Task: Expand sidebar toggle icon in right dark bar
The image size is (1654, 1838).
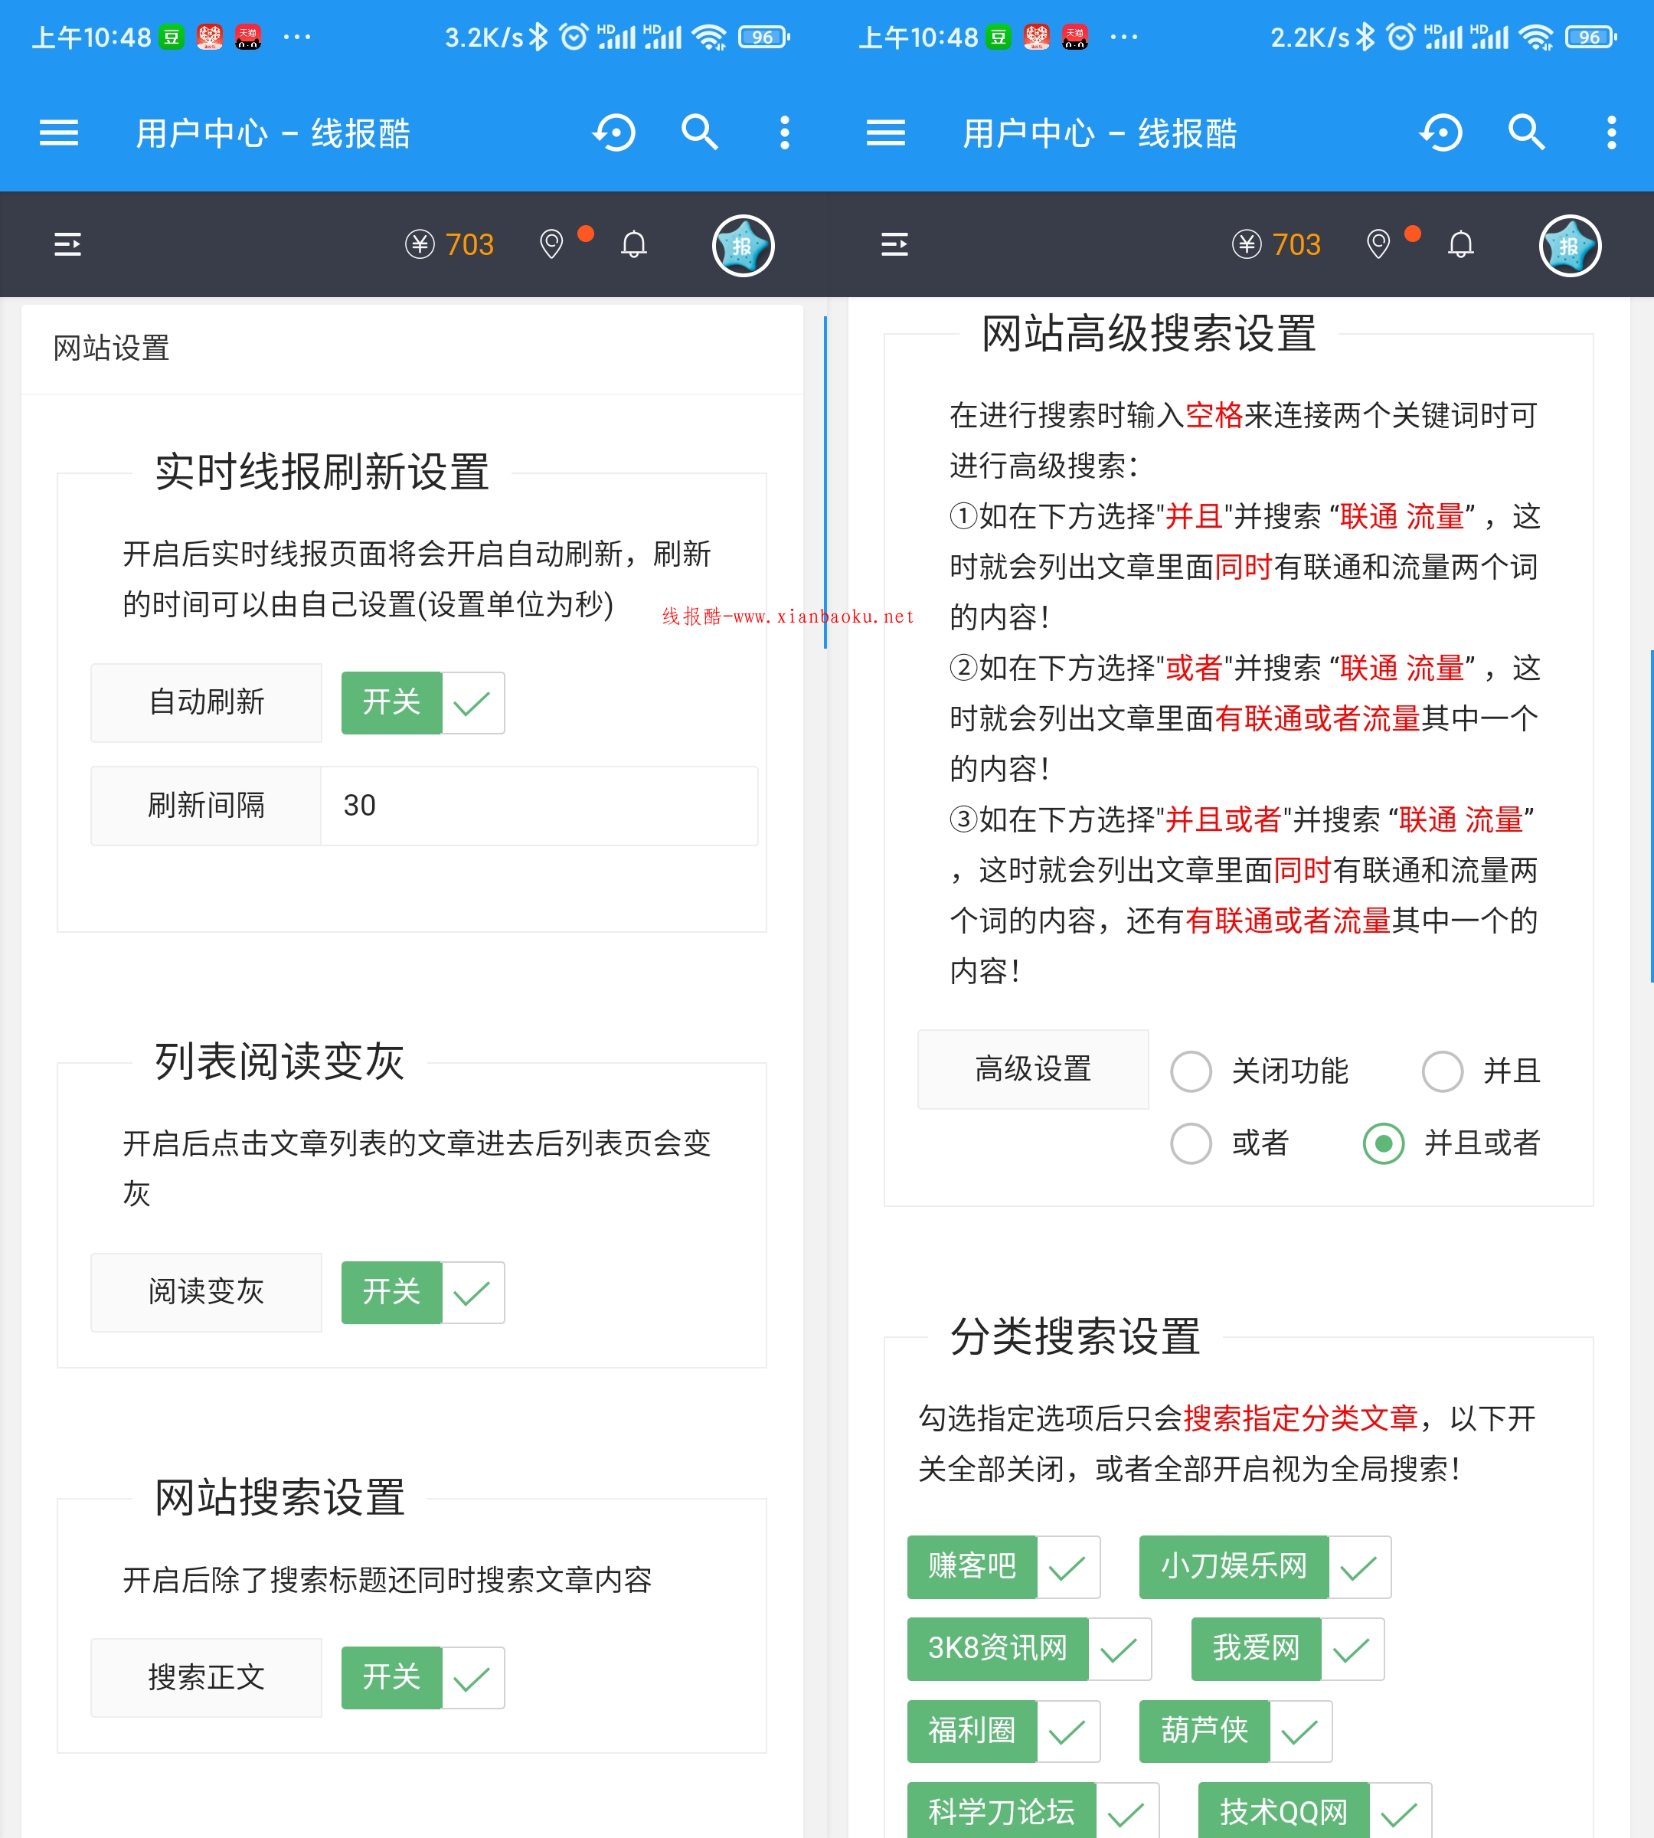Action: point(894,244)
